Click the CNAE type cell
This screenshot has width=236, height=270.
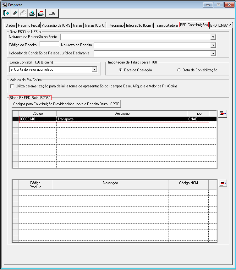coord(198,119)
